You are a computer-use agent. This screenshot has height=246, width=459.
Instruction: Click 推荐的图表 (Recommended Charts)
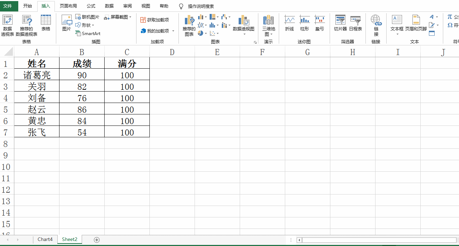point(189,26)
